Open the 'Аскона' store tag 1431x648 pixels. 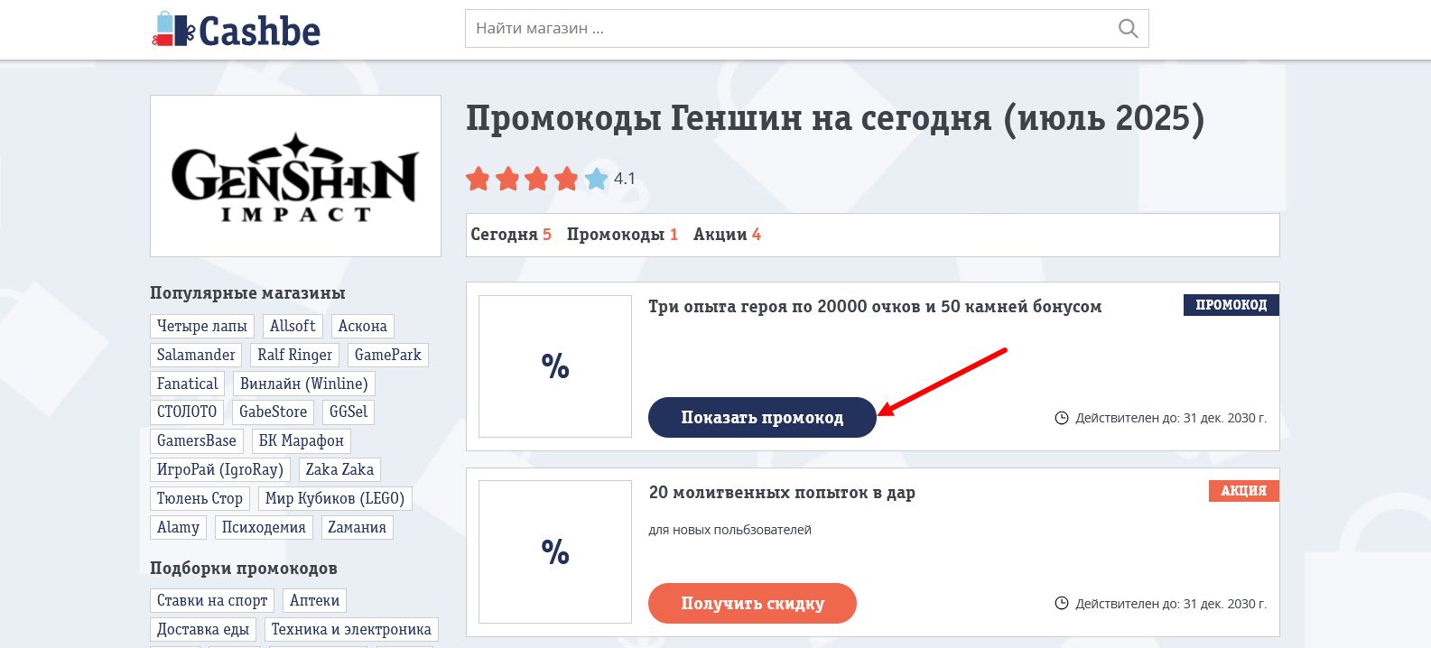[x=362, y=326]
